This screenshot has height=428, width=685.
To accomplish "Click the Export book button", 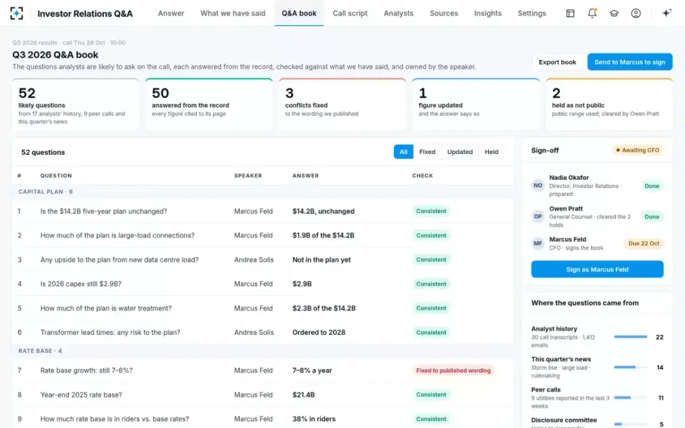I will tap(557, 62).
